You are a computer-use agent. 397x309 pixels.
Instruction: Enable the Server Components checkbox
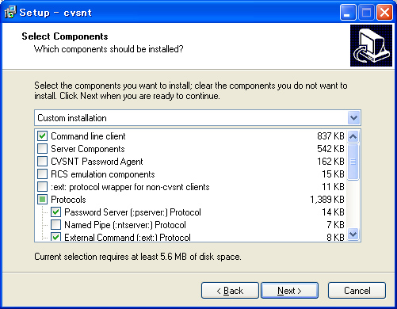[x=42, y=149]
